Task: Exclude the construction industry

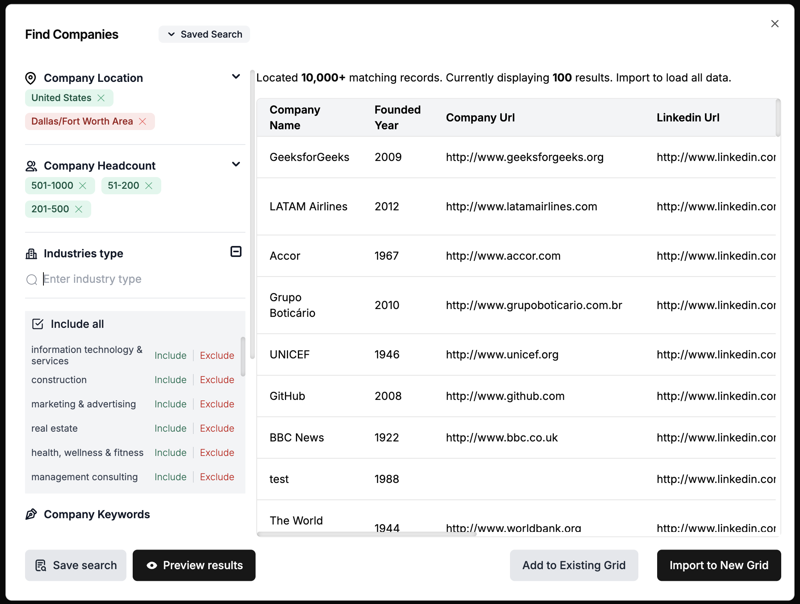Action: [217, 380]
